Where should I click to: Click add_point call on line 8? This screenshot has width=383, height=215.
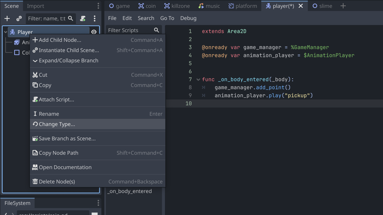270,88
